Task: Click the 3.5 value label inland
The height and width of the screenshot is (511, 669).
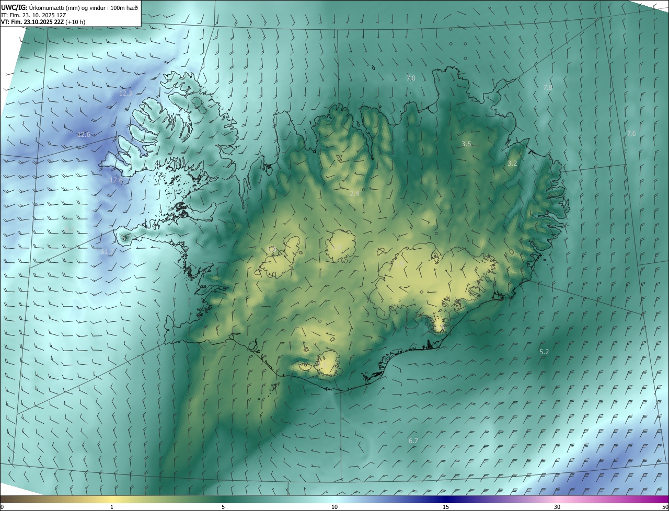Action: [467, 144]
